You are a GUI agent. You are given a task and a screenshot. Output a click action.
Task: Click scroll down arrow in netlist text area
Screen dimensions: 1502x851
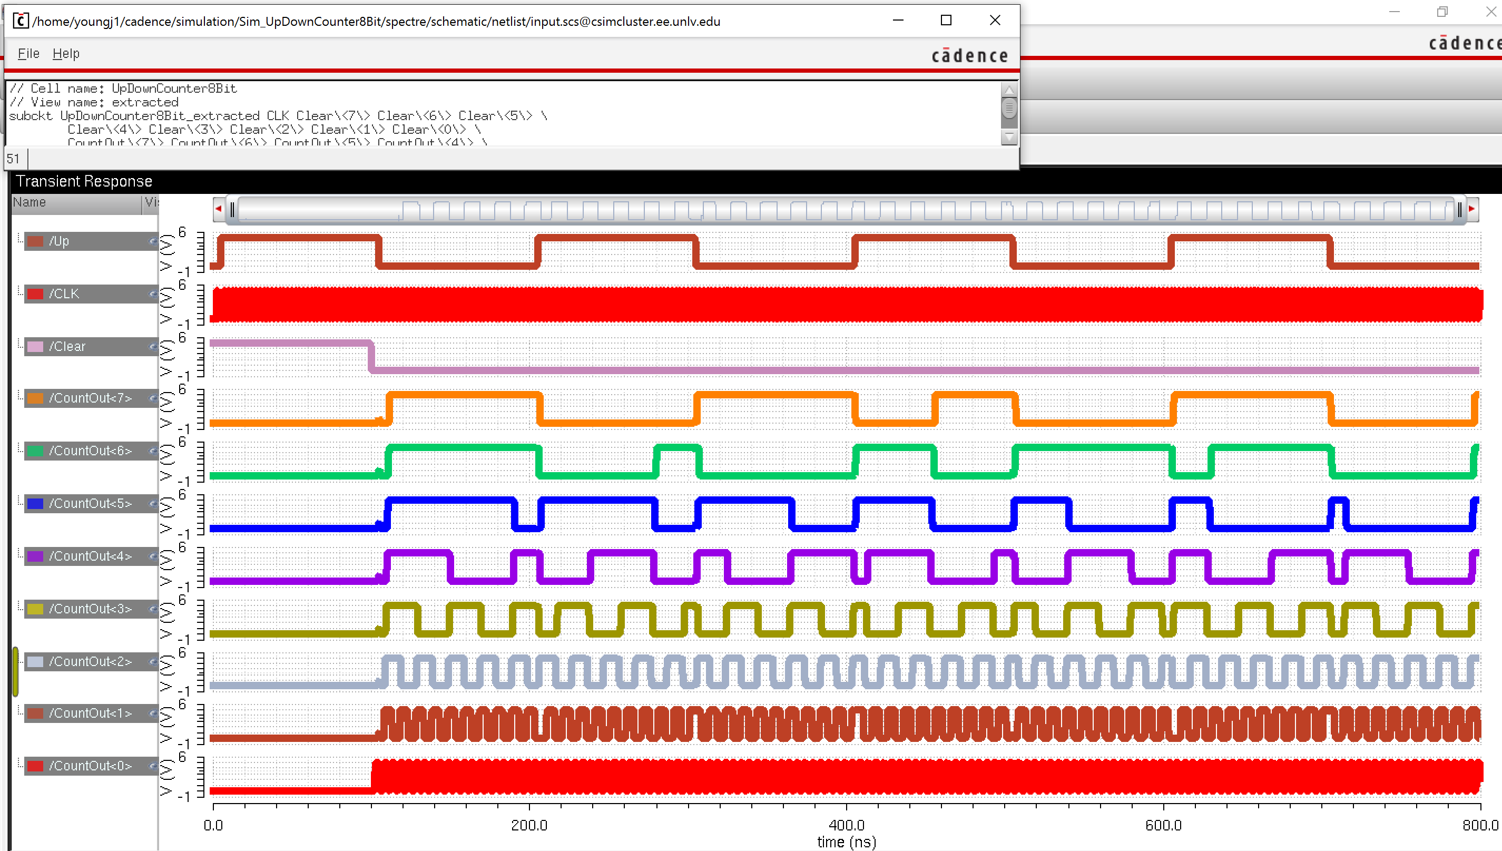click(1009, 138)
